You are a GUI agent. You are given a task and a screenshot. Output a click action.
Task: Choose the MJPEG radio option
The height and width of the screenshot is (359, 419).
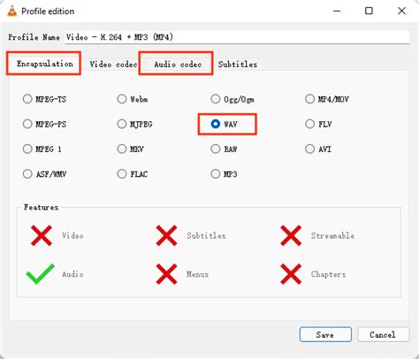pyautogui.click(x=122, y=124)
